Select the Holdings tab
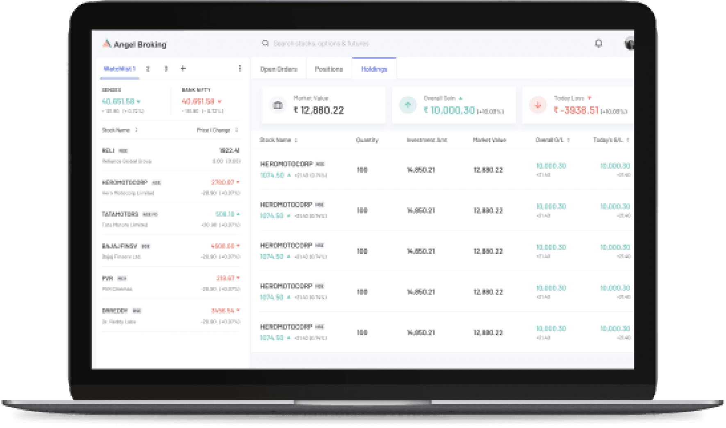Image resolution: width=726 pixels, height=428 pixels. tap(374, 69)
